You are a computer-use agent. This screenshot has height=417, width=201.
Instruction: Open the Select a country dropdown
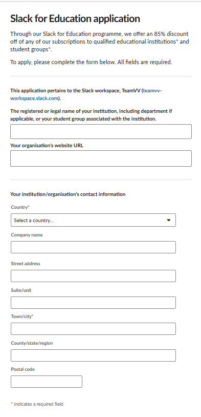[93, 220]
